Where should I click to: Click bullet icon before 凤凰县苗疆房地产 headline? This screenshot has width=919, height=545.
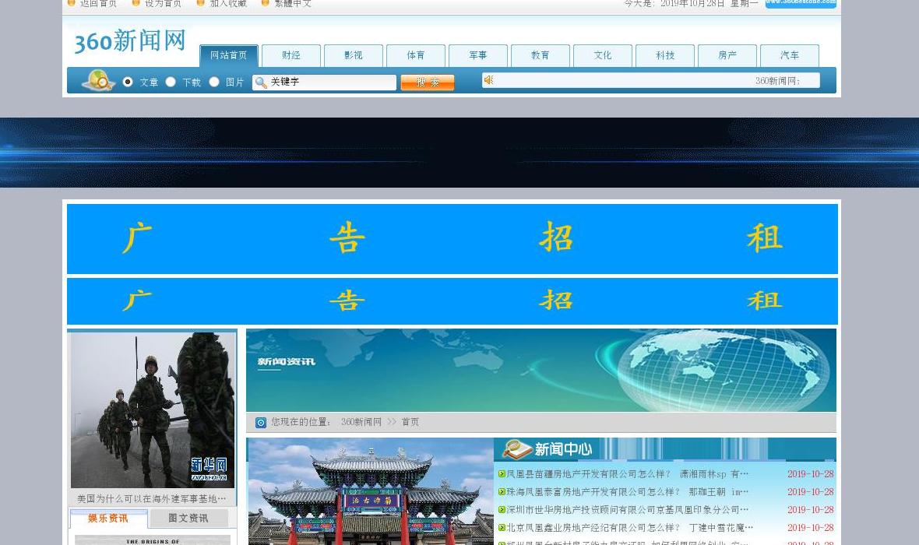coord(502,474)
